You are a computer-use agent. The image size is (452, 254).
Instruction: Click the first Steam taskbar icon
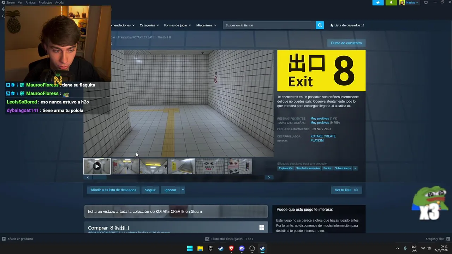pyautogui.click(x=221, y=248)
